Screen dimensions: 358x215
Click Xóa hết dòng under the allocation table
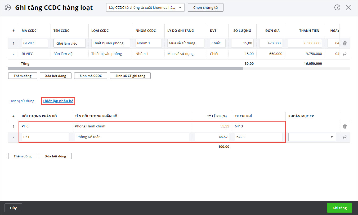(55, 156)
